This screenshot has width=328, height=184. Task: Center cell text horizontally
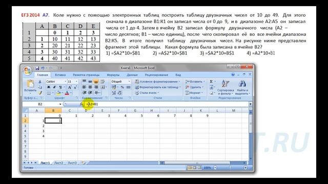(x=90, y=87)
